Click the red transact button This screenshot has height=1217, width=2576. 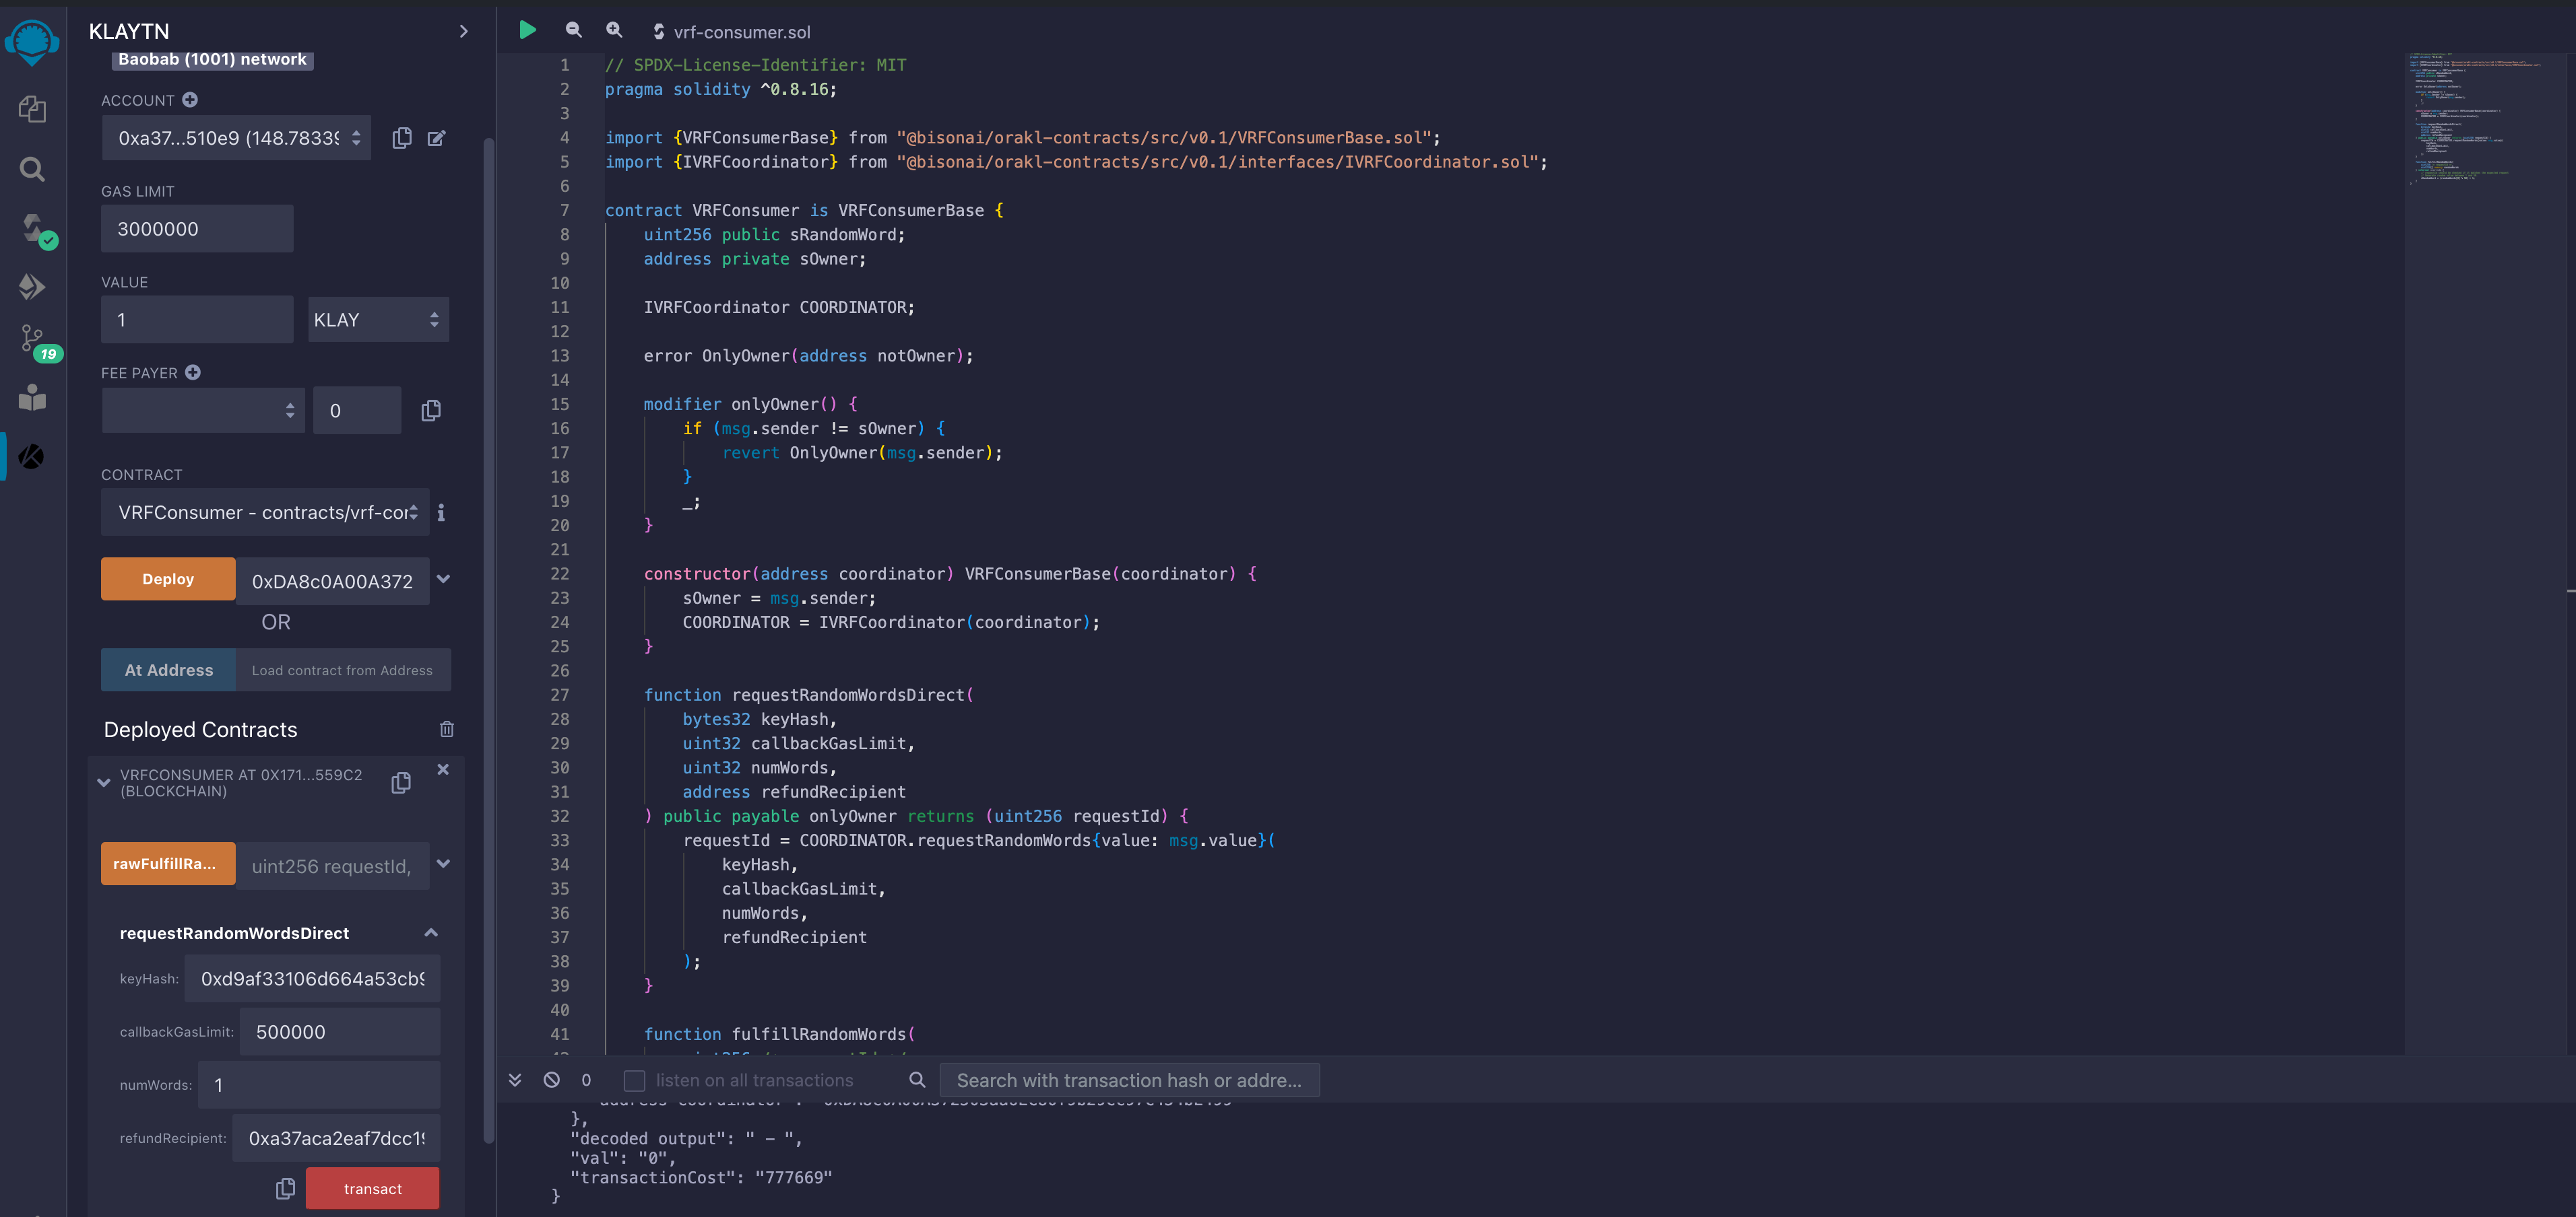372,1189
